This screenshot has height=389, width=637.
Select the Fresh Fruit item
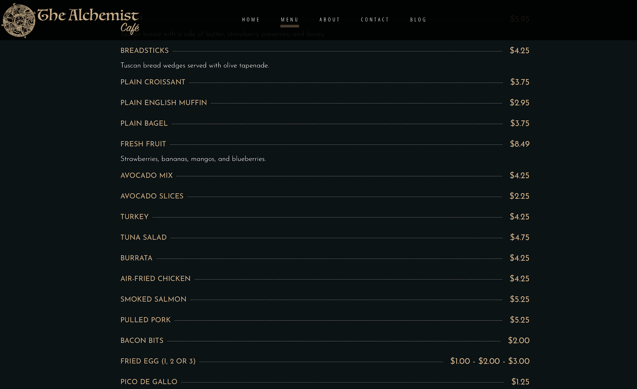(143, 144)
